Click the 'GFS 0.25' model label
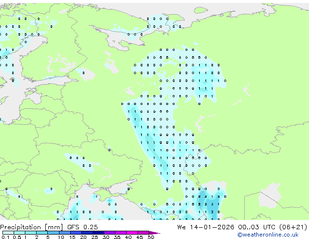Screen dimensions: 309x239 point(82,227)
